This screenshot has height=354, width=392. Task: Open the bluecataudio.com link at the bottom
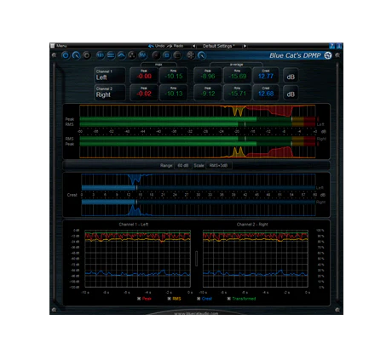click(196, 313)
